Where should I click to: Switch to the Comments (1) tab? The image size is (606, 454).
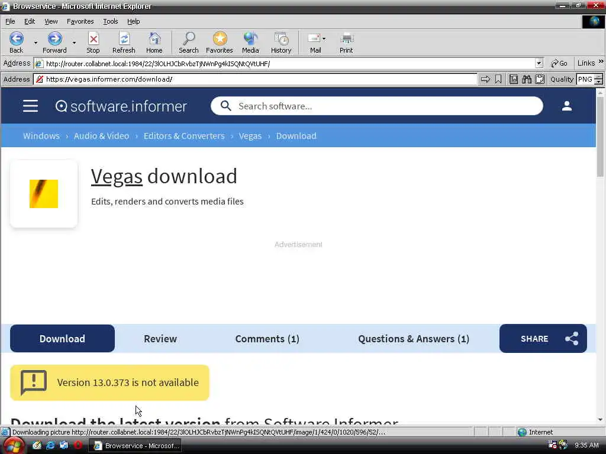pos(267,339)
